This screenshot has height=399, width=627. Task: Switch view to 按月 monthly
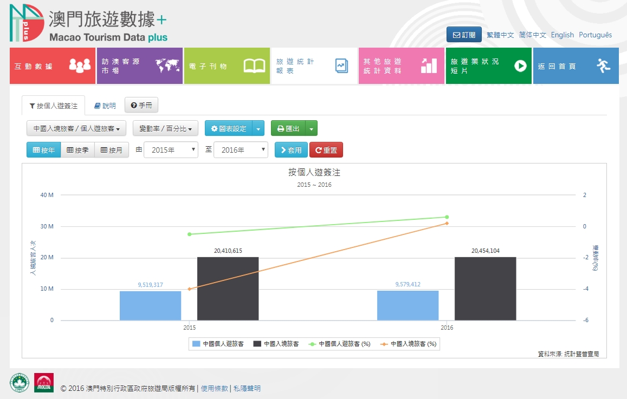pyautogui.click(x=112, y=150)
